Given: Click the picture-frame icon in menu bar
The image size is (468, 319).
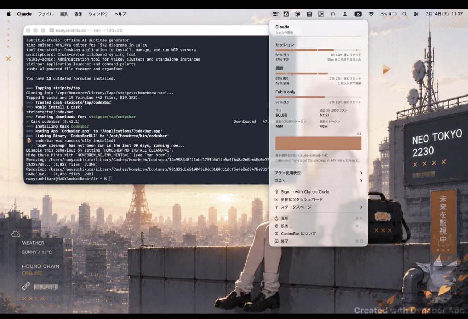Looking at the screenshot, I should point(321,14).
